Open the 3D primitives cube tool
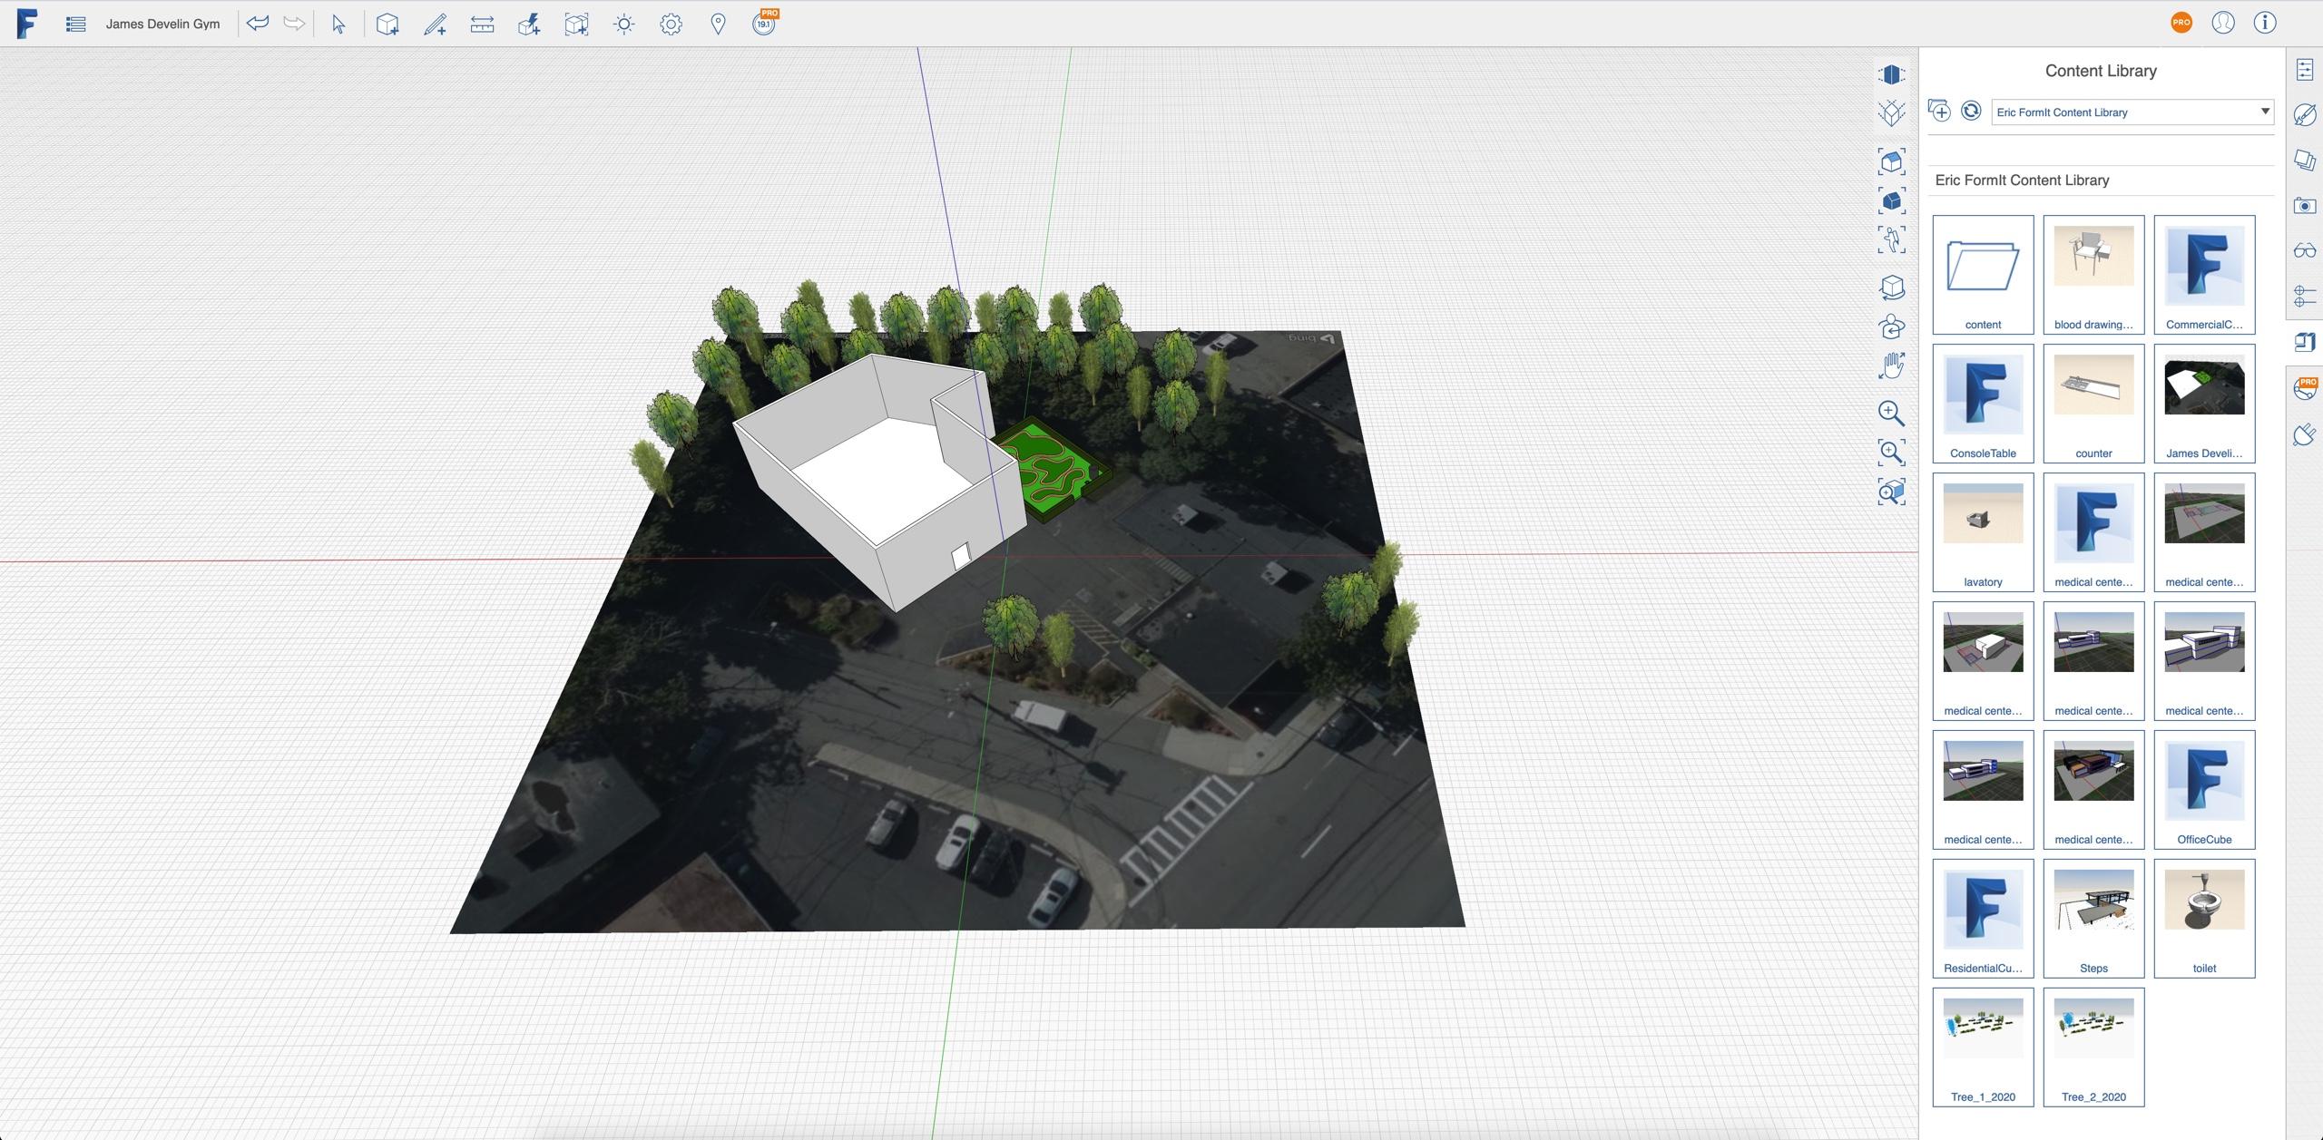 [387, 24]
